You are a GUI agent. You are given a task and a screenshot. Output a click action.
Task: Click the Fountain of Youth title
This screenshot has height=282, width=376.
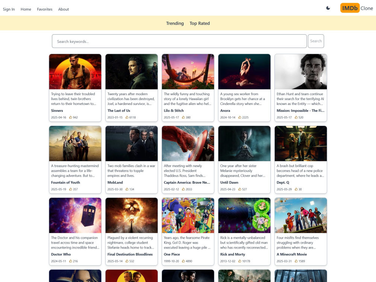point(65,182)
